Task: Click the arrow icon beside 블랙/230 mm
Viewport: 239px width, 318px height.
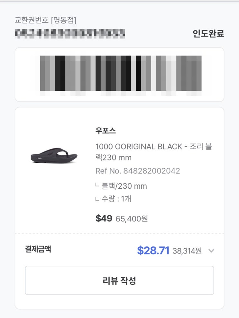Action: point(97,186)
